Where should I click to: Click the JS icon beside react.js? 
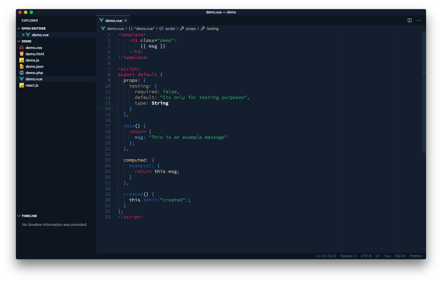(x=22, y=85)
